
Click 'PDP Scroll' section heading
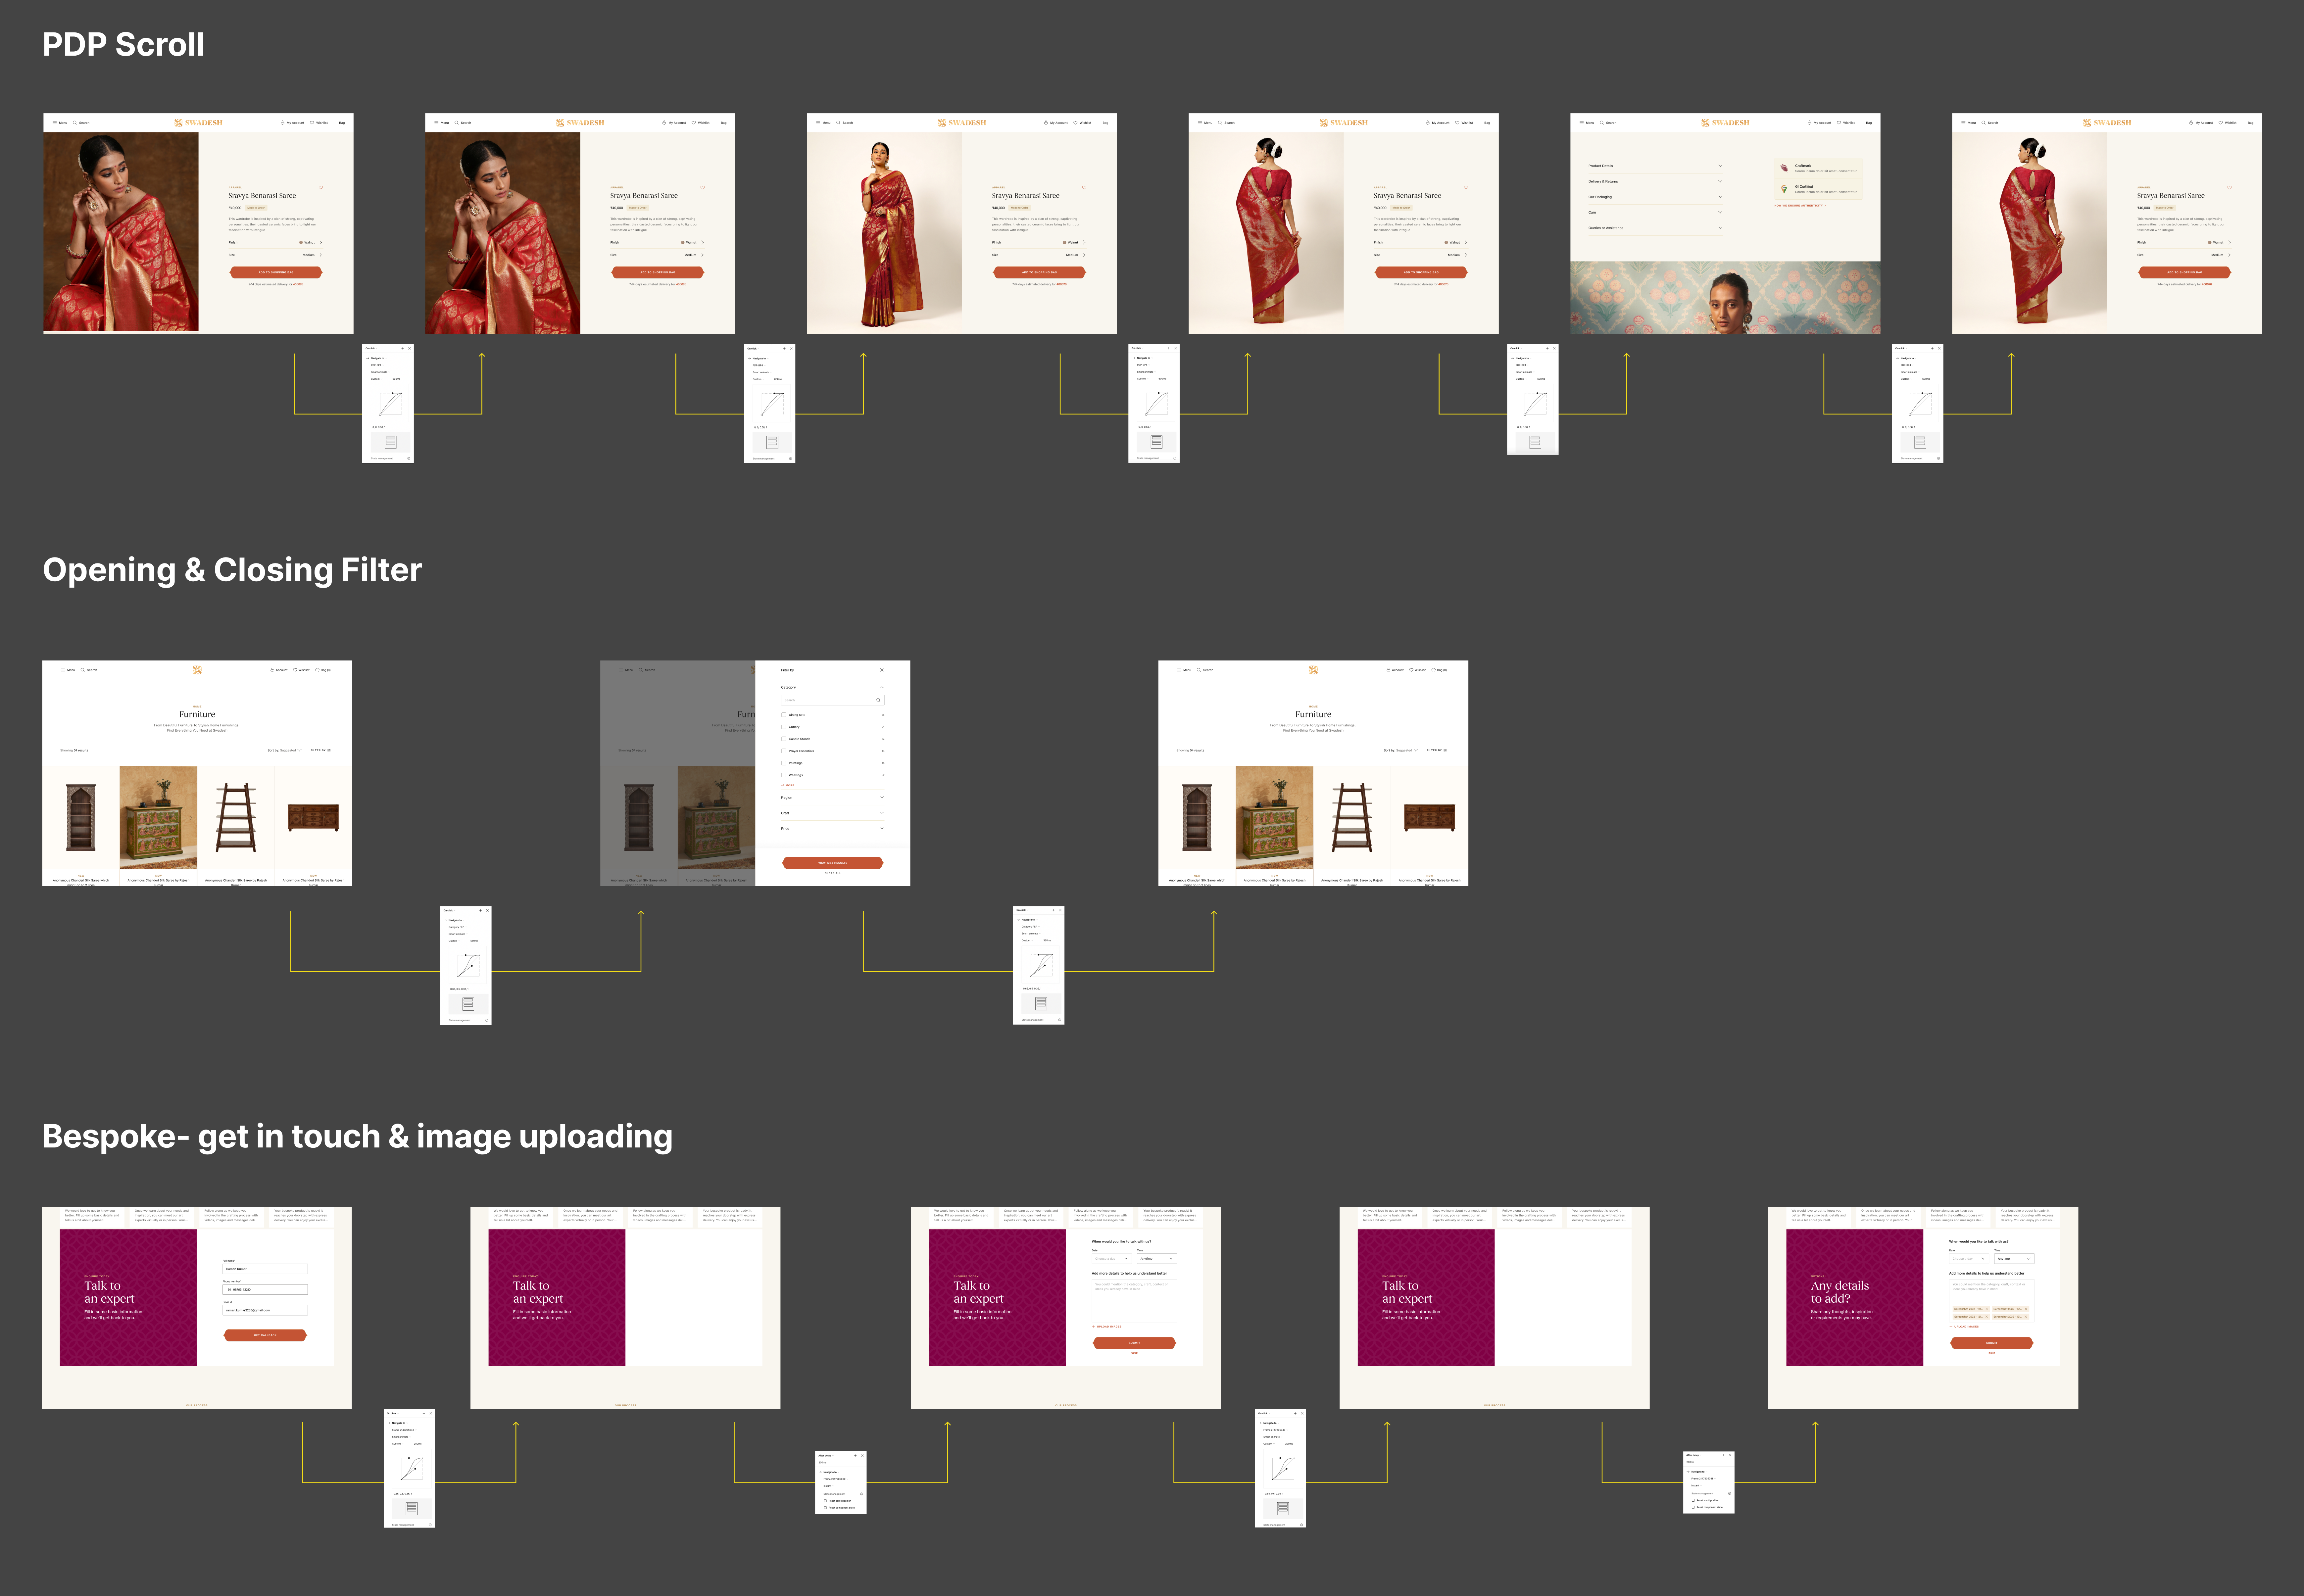coord(123,45)
